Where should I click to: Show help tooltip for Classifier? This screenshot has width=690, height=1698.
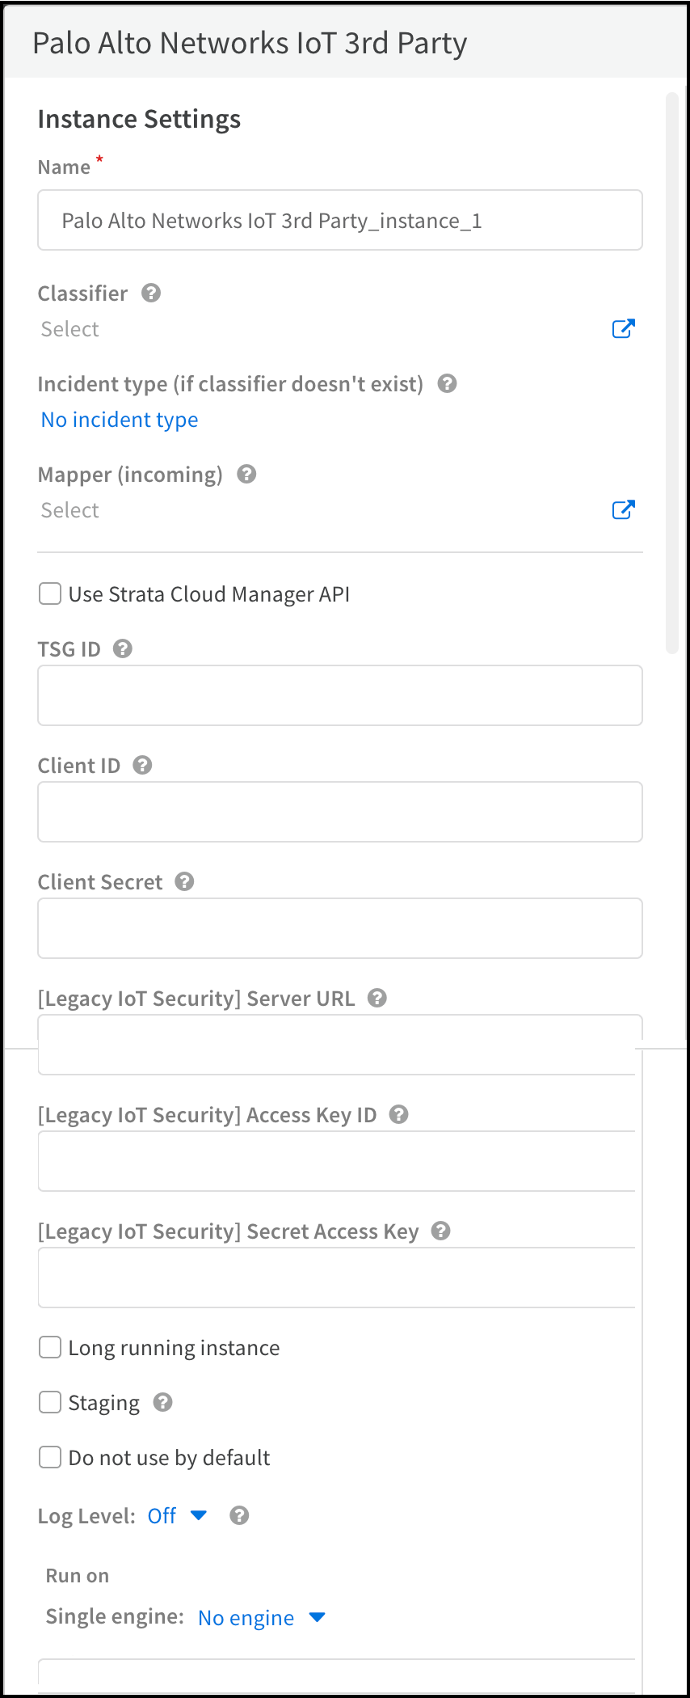click(151, 293)
